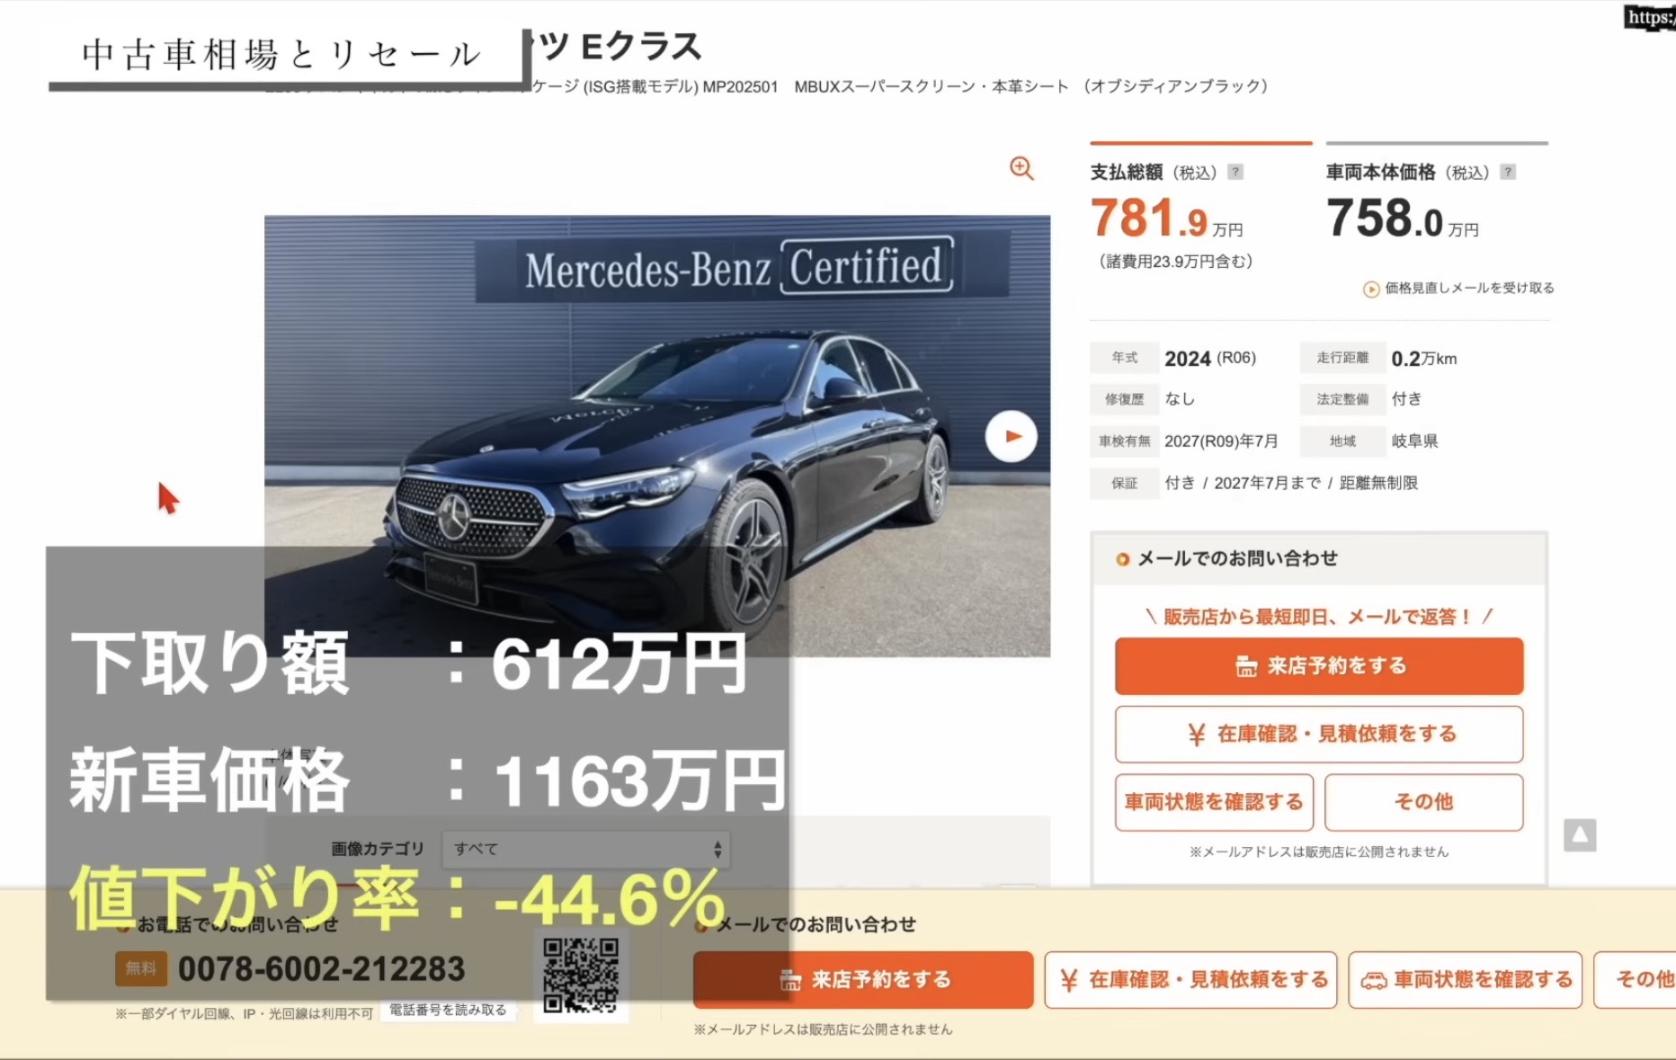Click the arrow icon by 価格見直しメール
Image resolution: width=1676 pixels, height=1060 pixels.
coord(1371,289)
